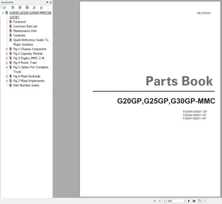Open the page number dropdown arrow
The image size is (222, 204).
[185, 201]
